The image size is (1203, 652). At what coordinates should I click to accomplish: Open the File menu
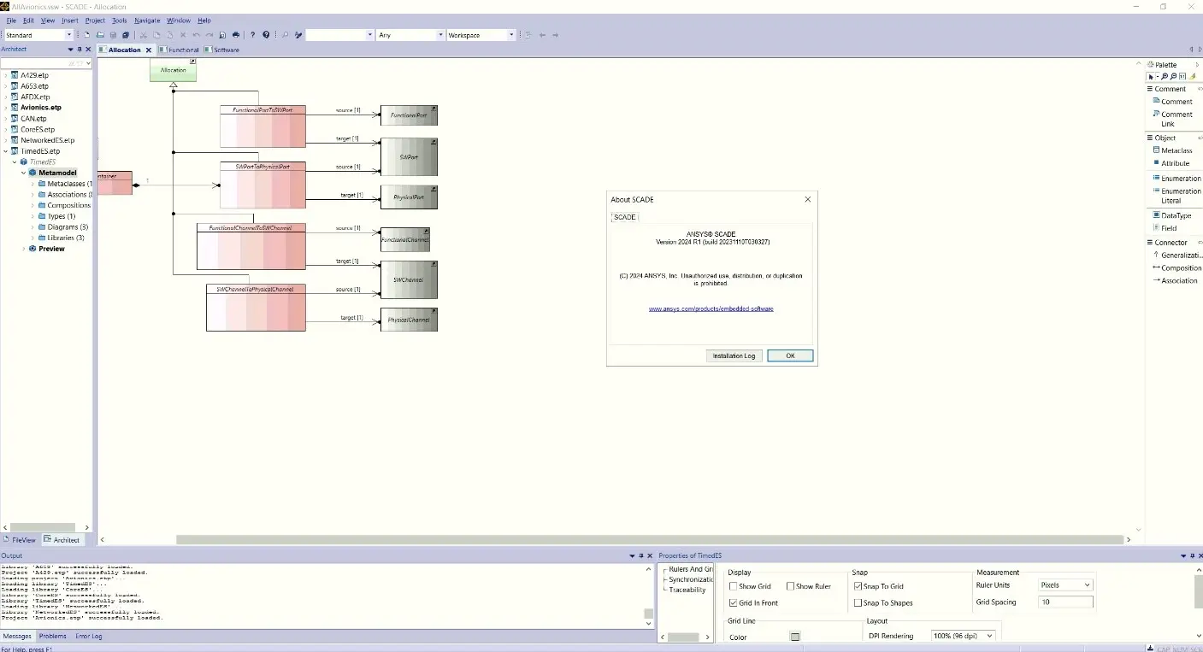11,21
